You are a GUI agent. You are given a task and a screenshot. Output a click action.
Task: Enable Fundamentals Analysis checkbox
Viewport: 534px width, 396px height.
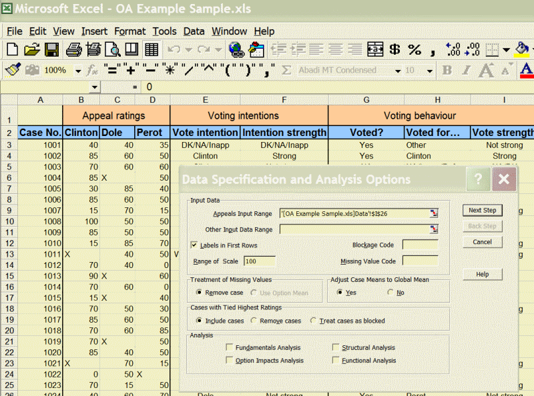point(230,347)
